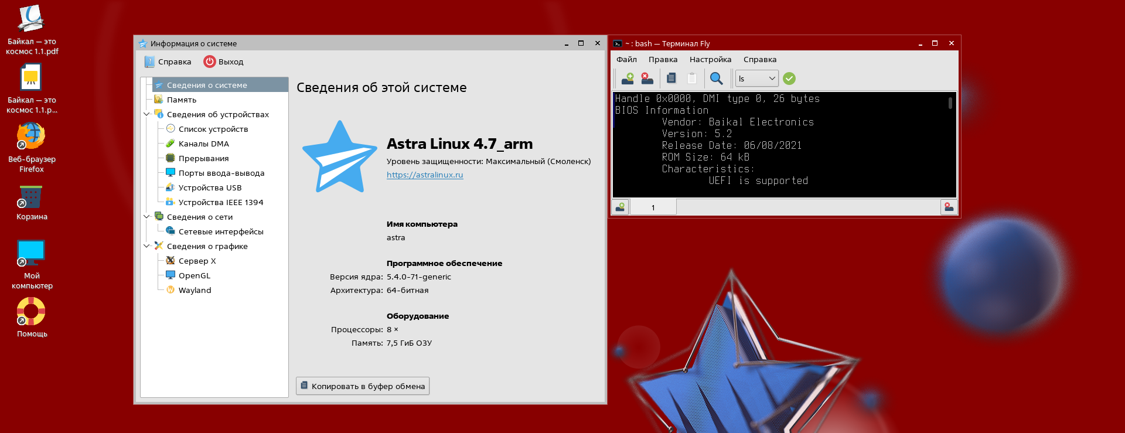Click the 'Release Date: 06/08/2021' terminal line
1125x433 pixels.
pyautogui.click(x=732, y=145)
